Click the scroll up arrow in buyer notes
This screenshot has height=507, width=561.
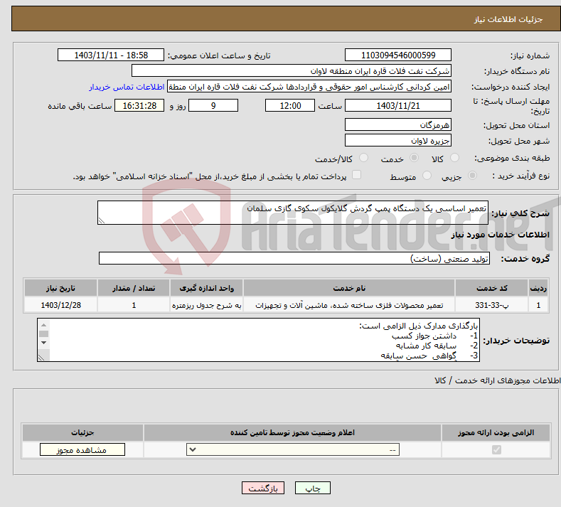43,325
